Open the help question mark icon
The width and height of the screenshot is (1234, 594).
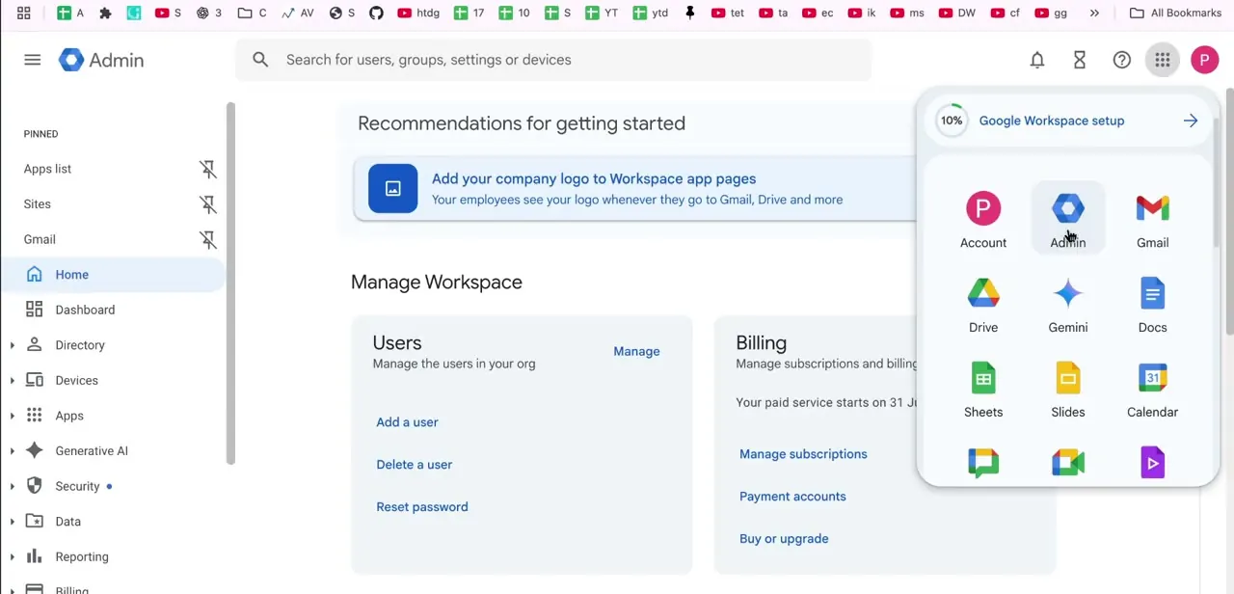(1122, 60)
